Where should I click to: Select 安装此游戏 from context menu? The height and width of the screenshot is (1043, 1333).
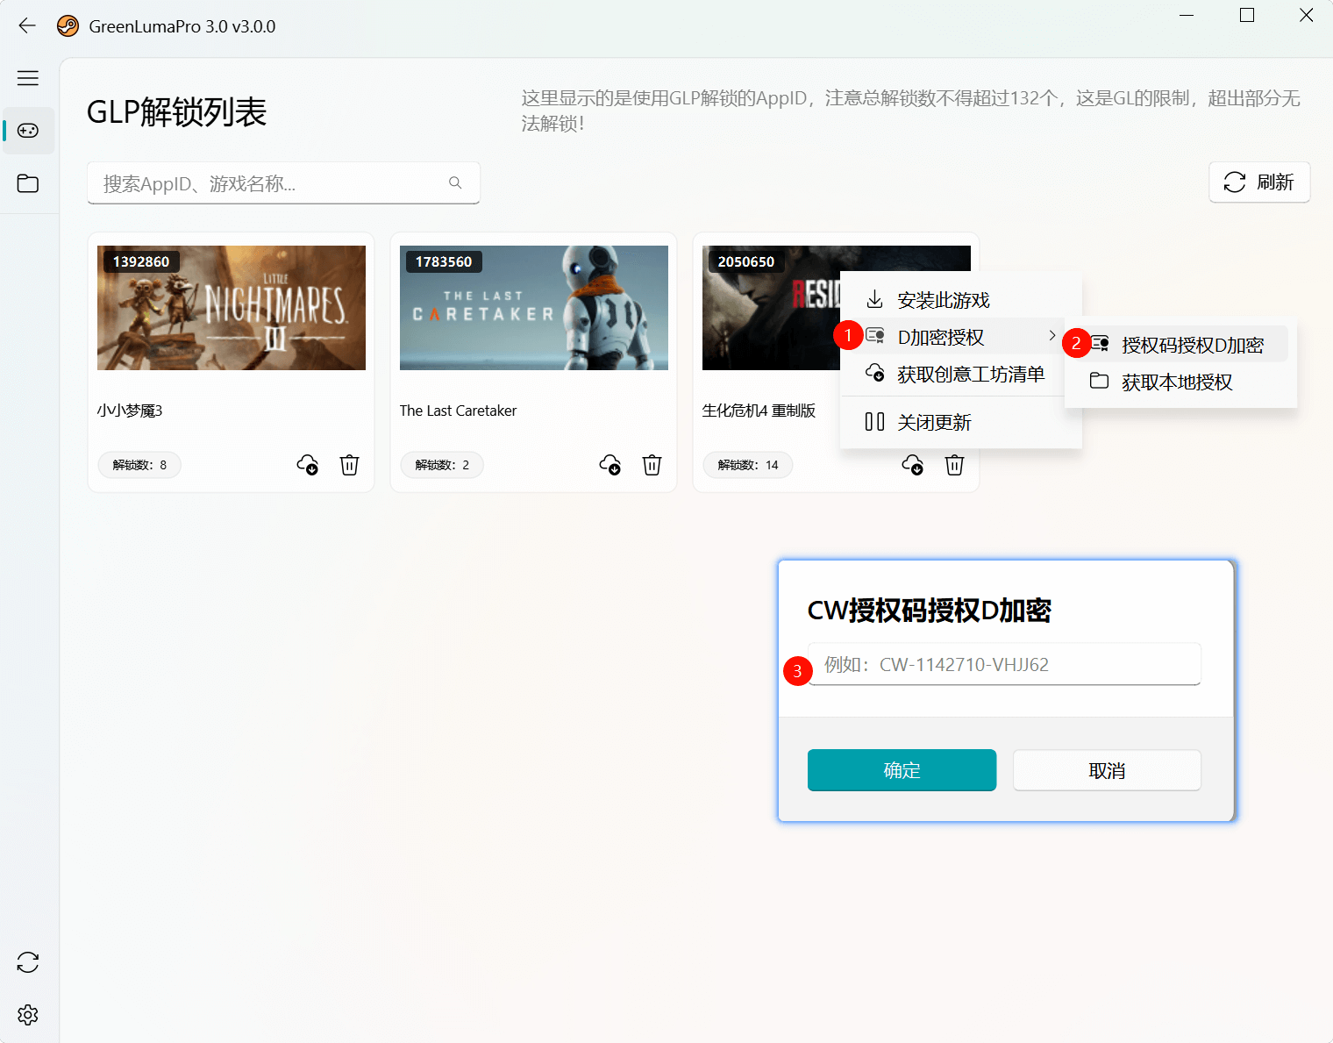pos(943,301)
